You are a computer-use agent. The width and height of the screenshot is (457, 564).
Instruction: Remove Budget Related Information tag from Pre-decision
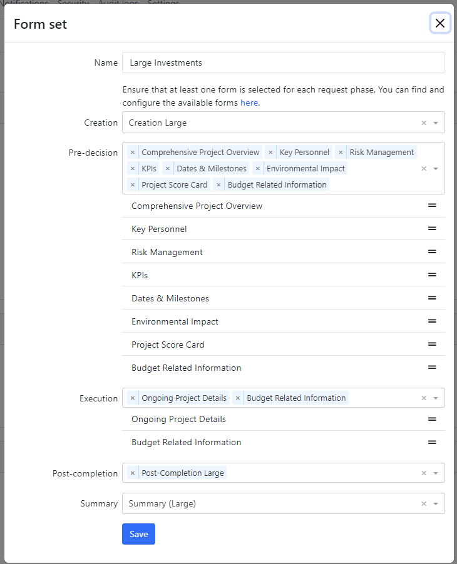tap(218, 185)
